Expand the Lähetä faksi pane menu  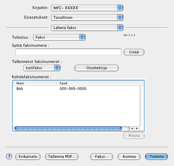click(87, 28)
